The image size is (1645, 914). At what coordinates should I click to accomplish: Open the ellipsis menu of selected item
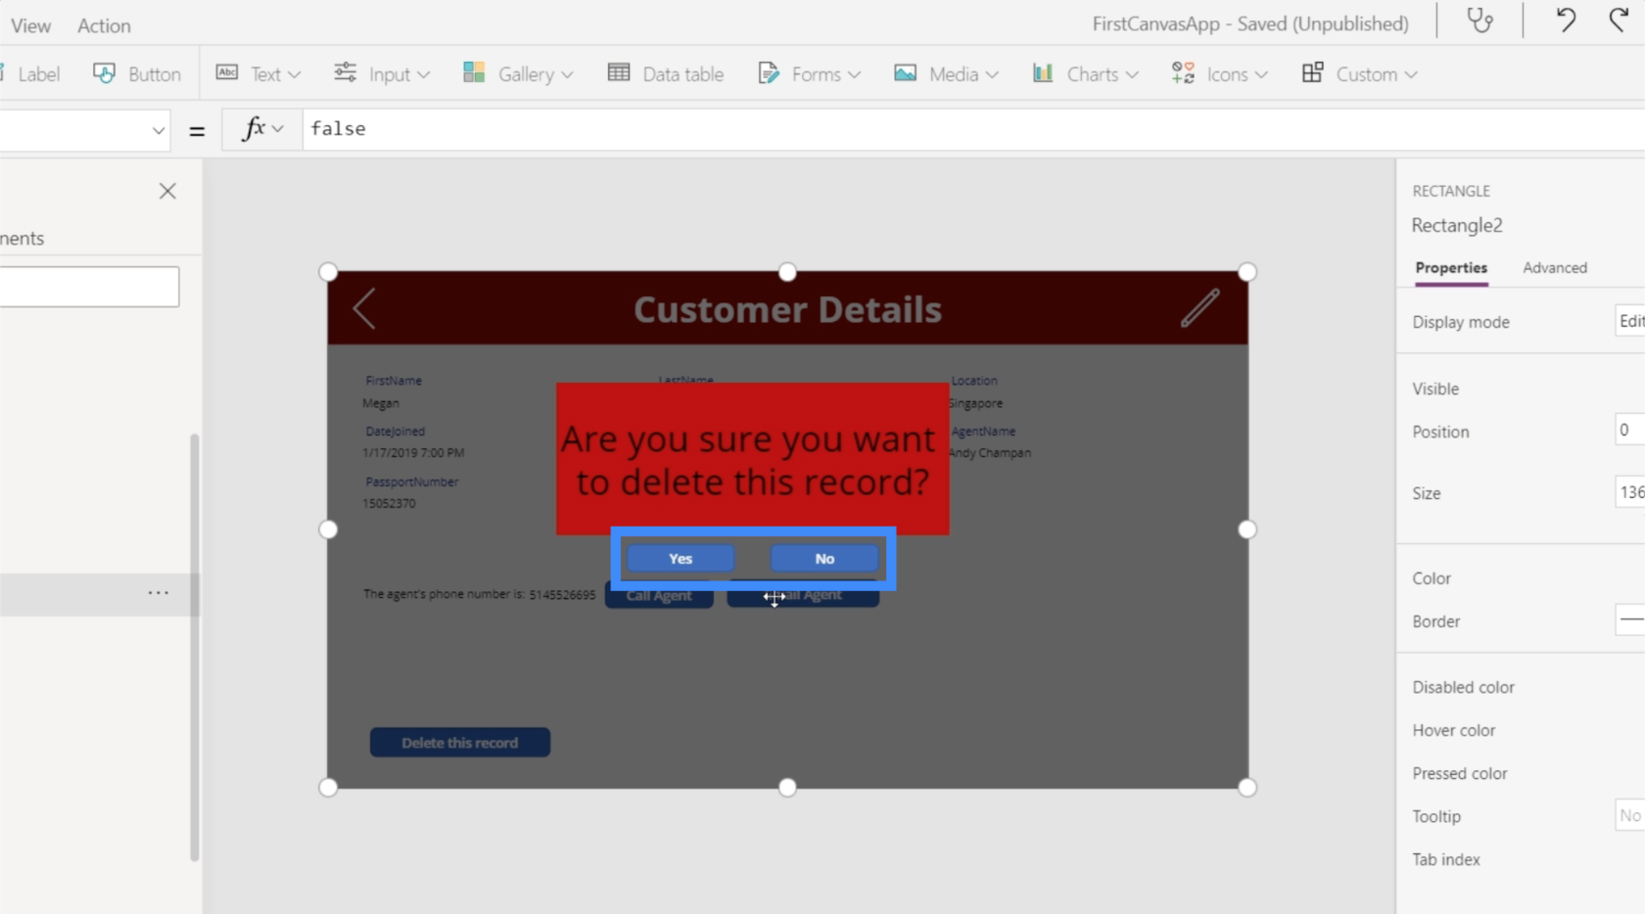(x=158, y=593)
